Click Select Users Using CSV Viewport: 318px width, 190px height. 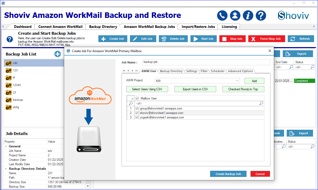pyautogui.click(x=147, y=89)
